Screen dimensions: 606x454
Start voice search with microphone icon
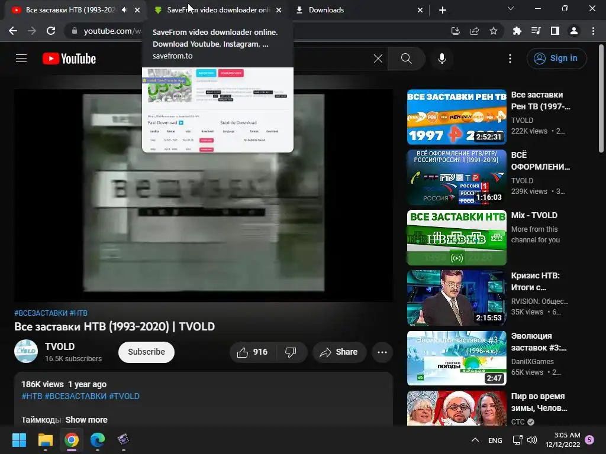point(442,59)
